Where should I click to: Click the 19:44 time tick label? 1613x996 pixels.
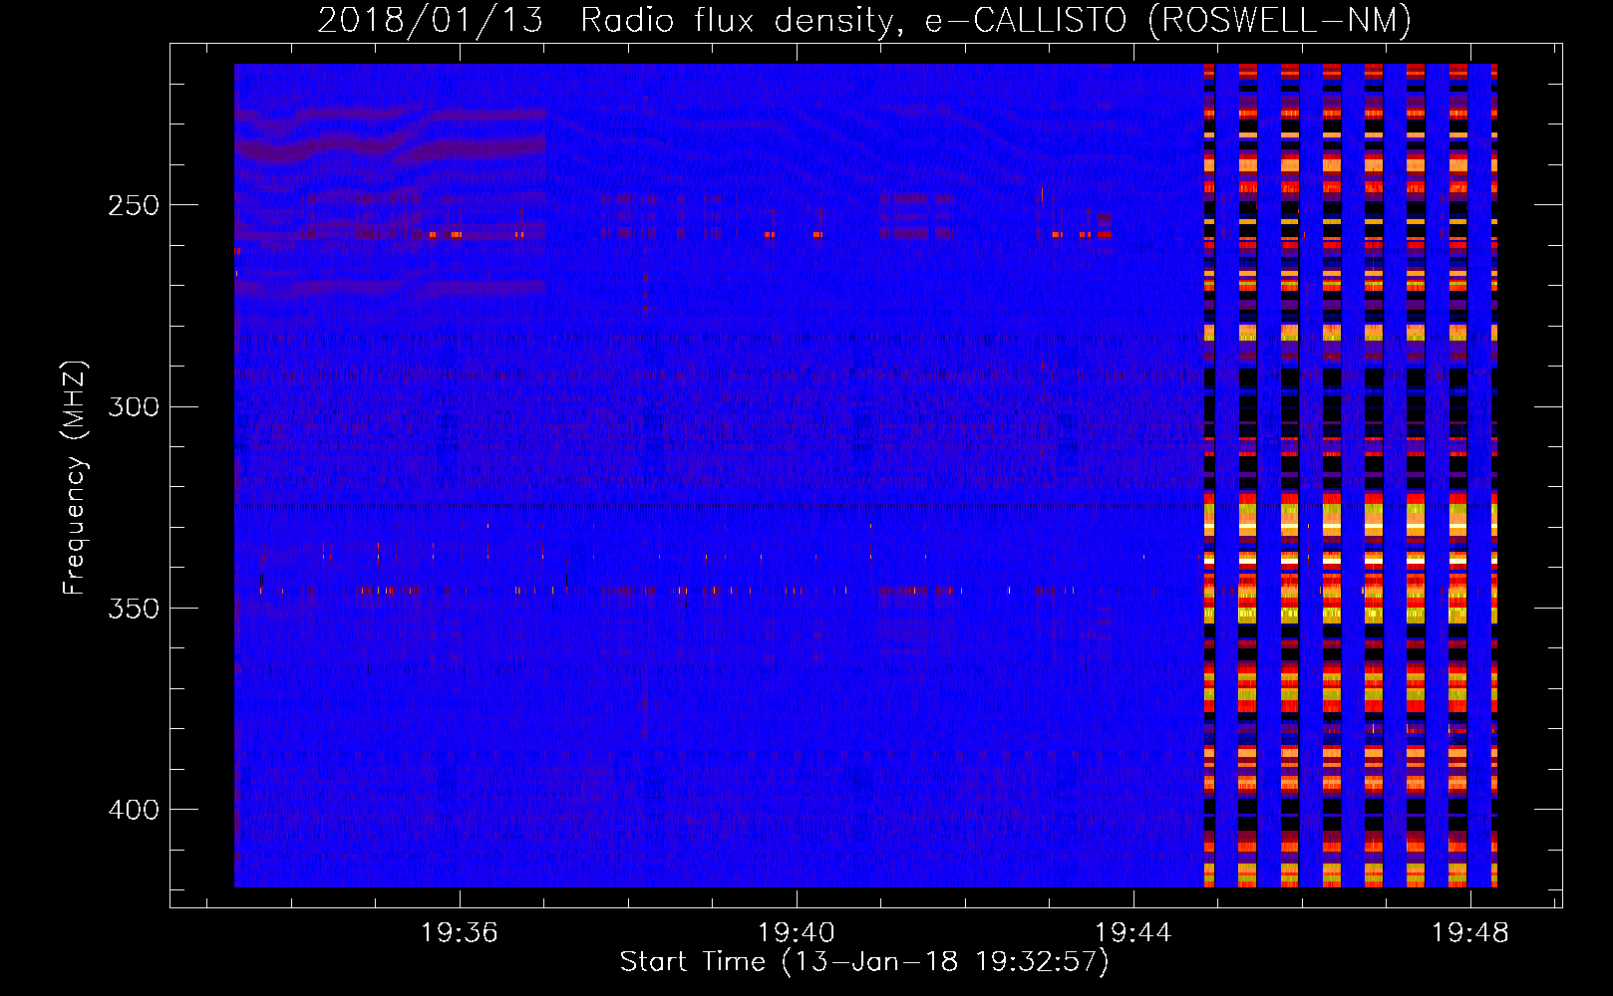point(1133,933)
